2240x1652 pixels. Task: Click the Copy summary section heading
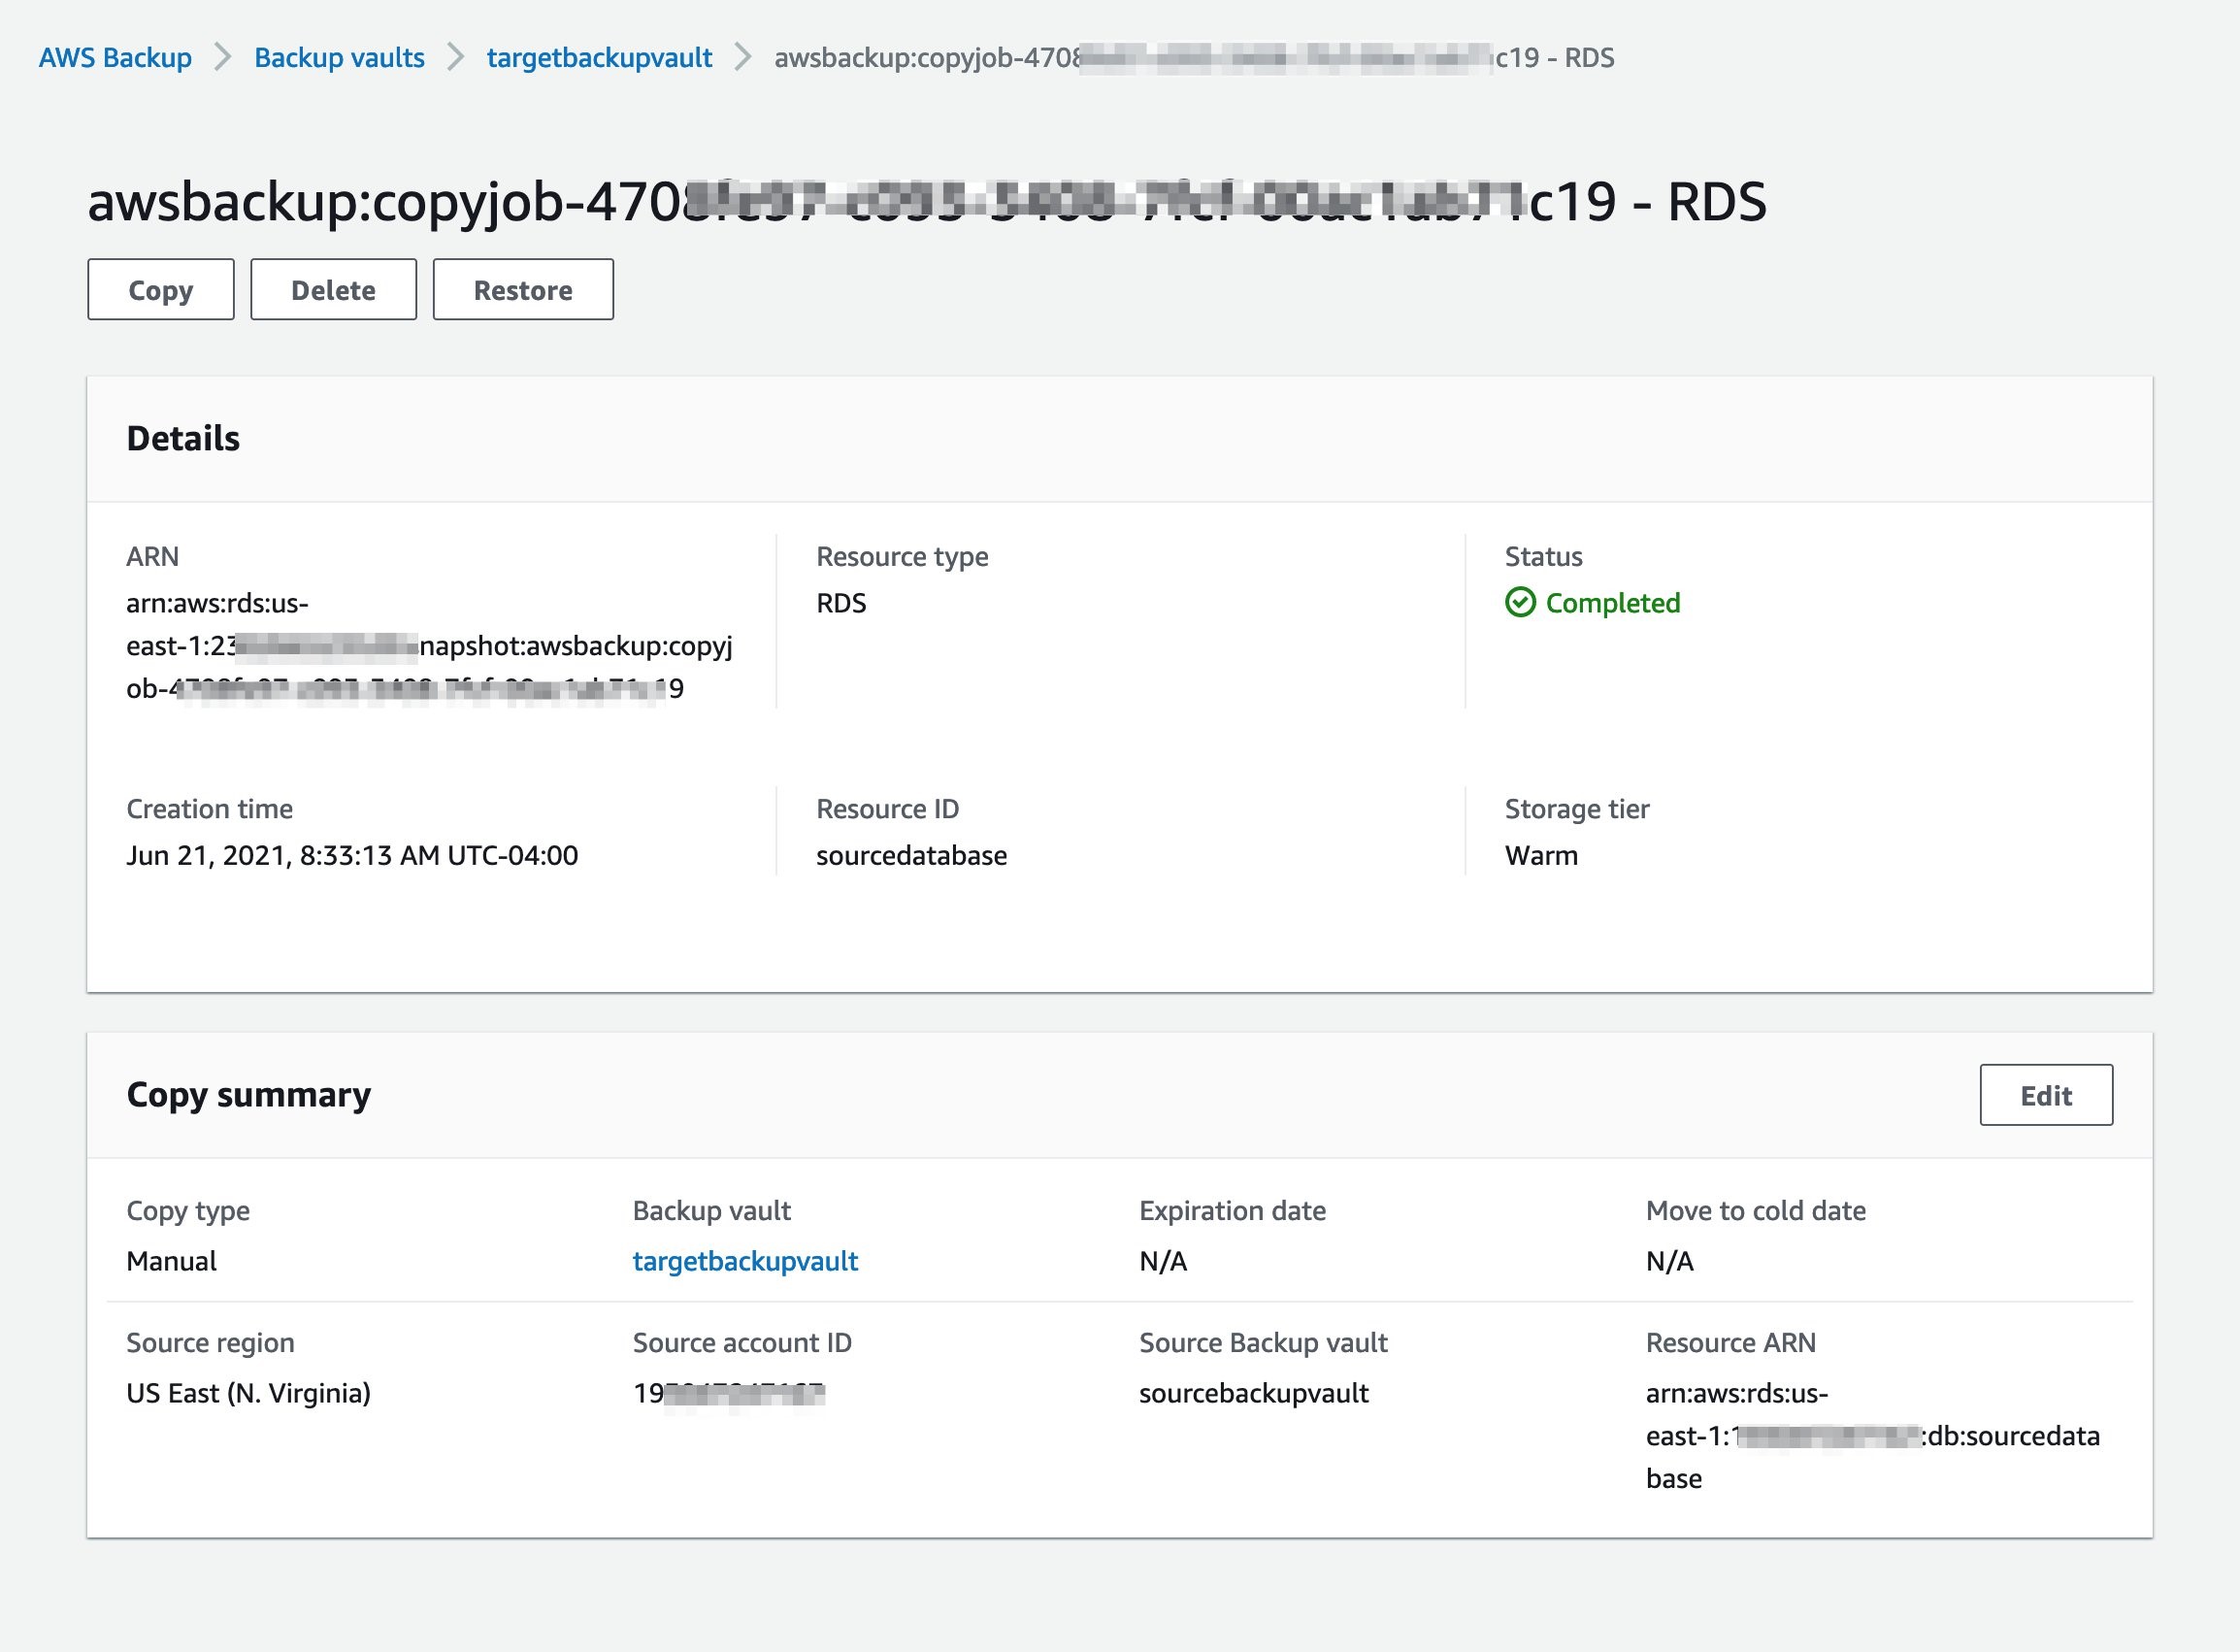coord(248,1095)
